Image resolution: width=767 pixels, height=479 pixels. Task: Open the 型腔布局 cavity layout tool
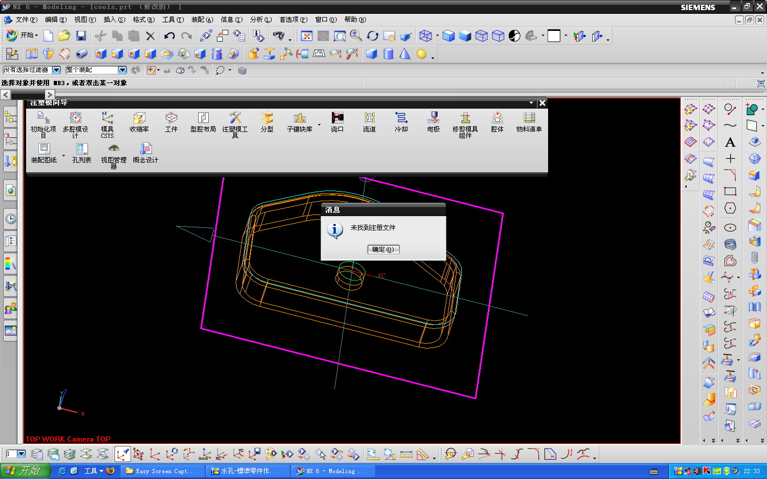click(x=203, y=118)
